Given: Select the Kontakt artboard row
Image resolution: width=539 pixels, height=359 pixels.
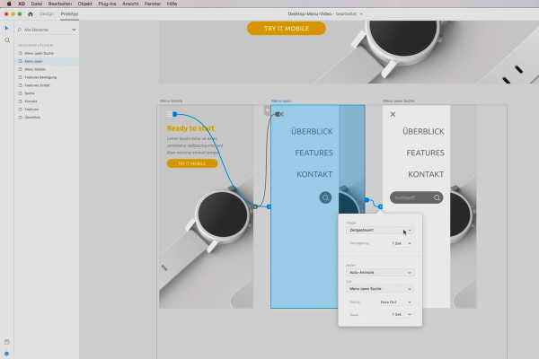Looking at the screenshot, I should (x=47, y=101).
